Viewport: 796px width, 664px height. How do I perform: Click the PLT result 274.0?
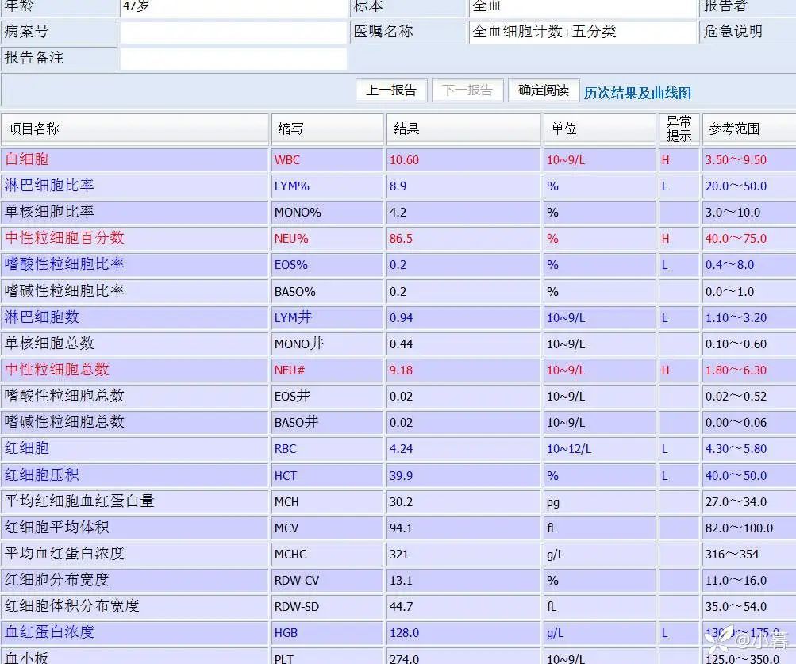click(x=404, y=658)
